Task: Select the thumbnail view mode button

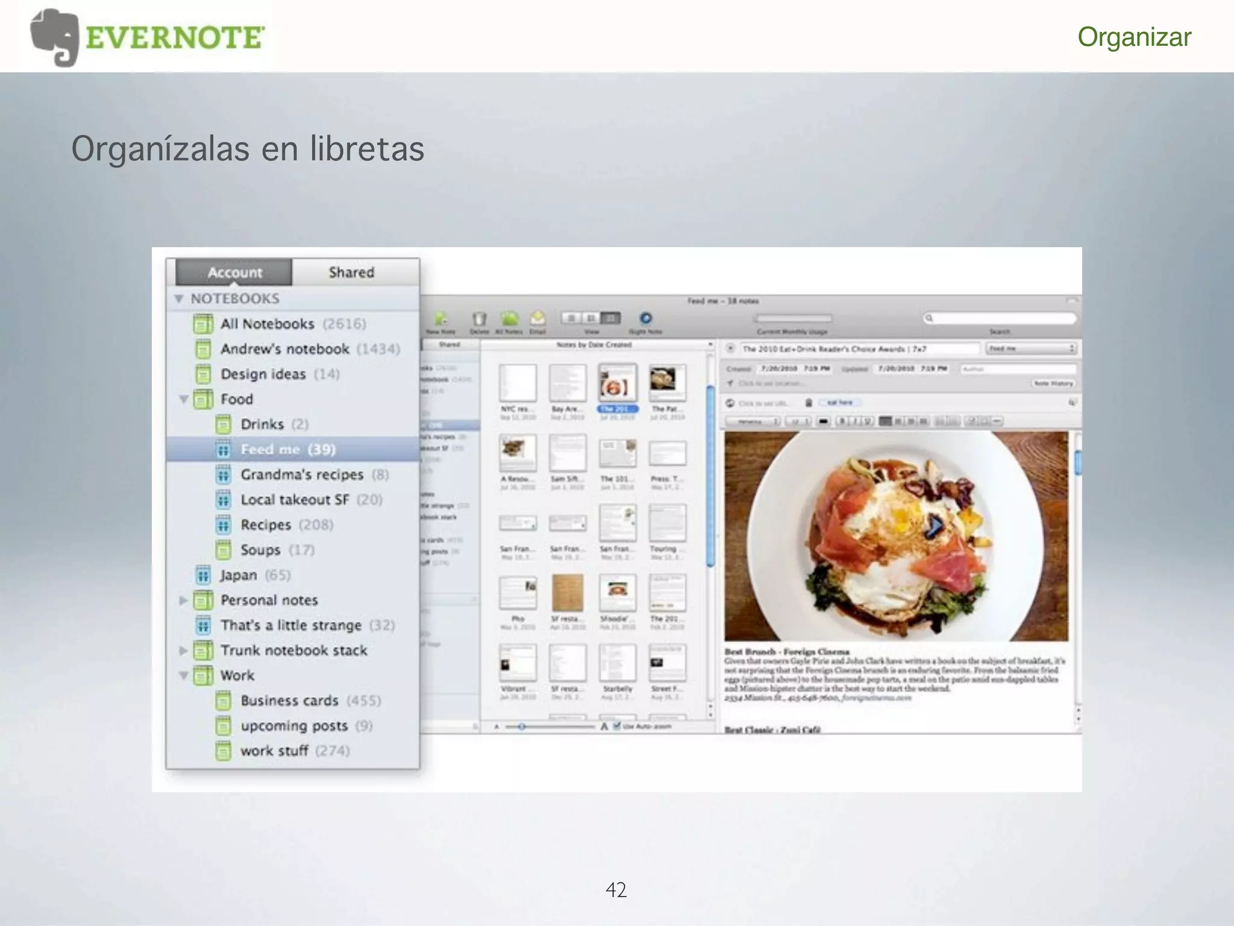Action: tap(612, 318)
